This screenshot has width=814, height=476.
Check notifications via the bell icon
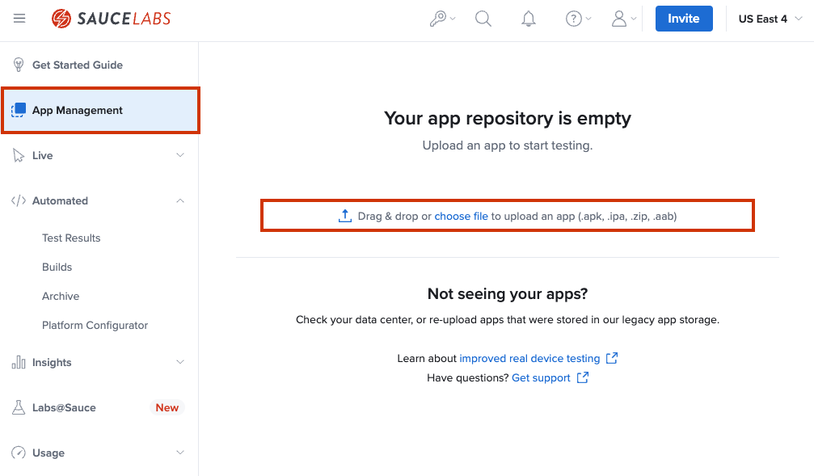coord(529,18)
